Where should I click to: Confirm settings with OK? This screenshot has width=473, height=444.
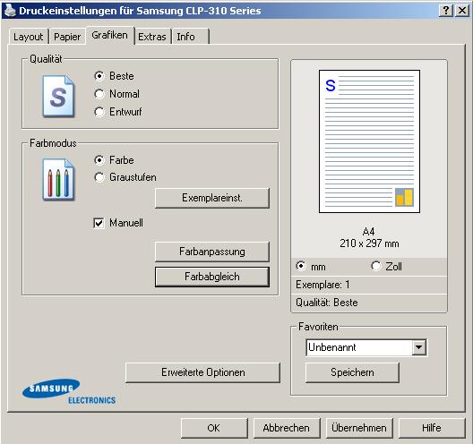pos(214,428)
